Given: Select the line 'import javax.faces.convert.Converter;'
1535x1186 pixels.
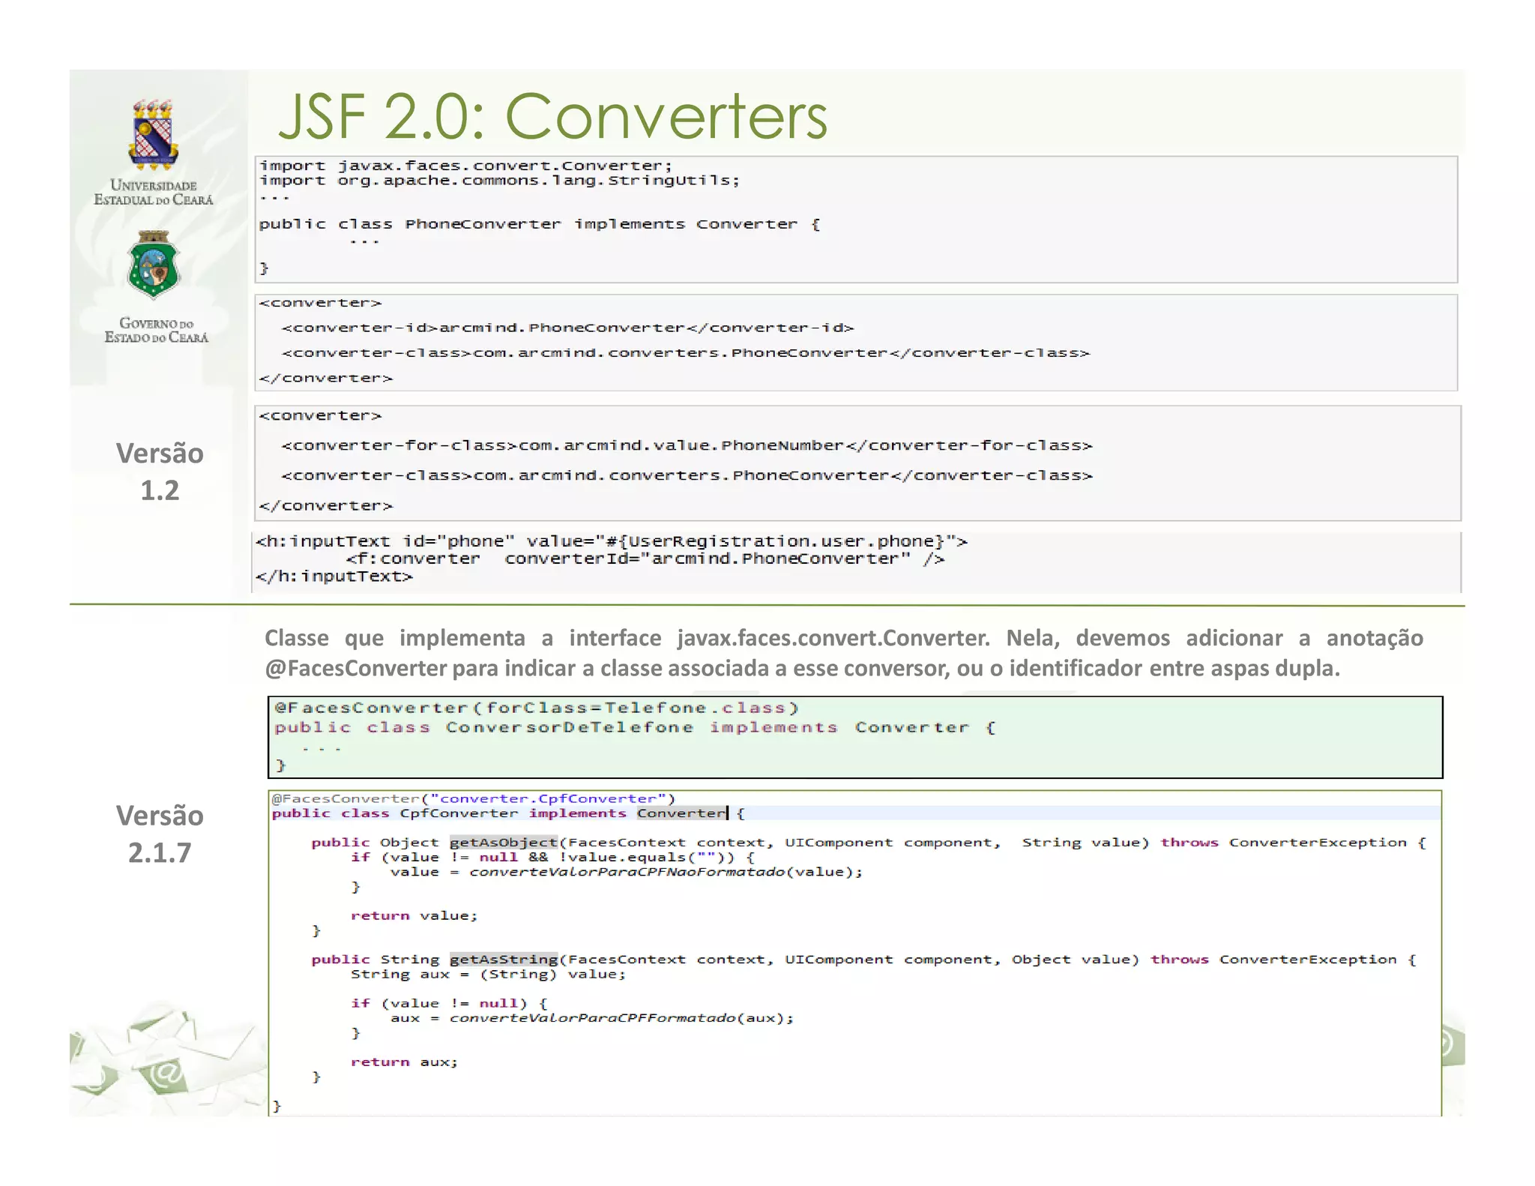Looking at the screenshot, I should (465, 166).
